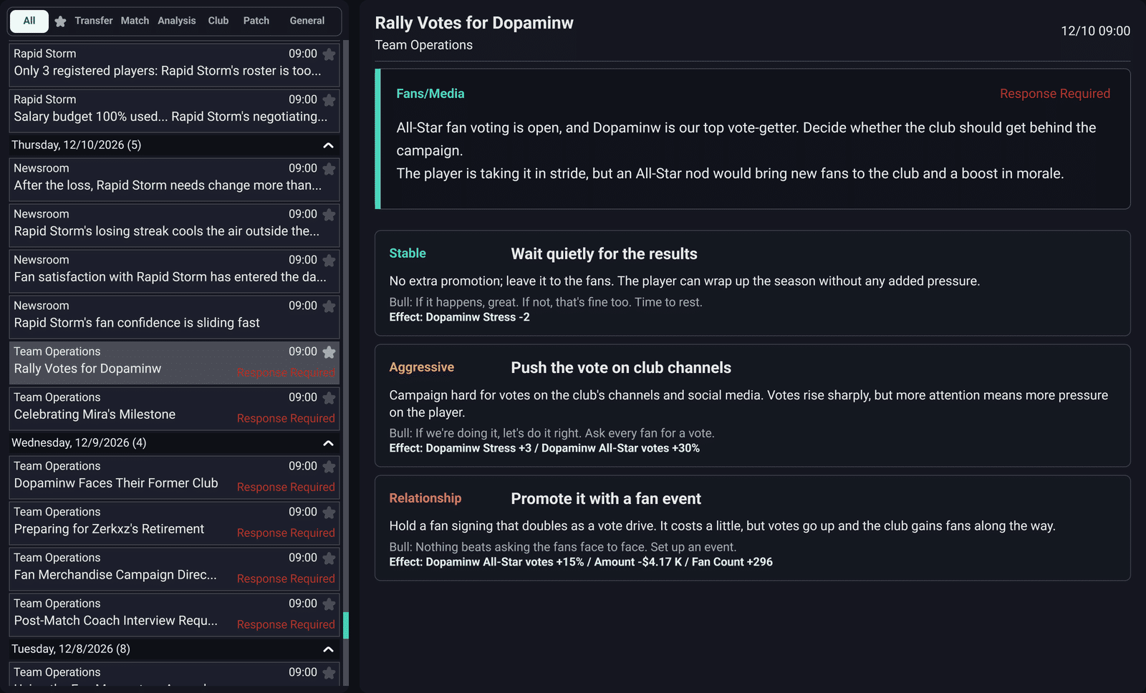Image resolution: width=1146 pixels, height=693 pixels.
Task: Toggle star on Preparing for Zerkxz's Retirement
Action: click(329, 513)
